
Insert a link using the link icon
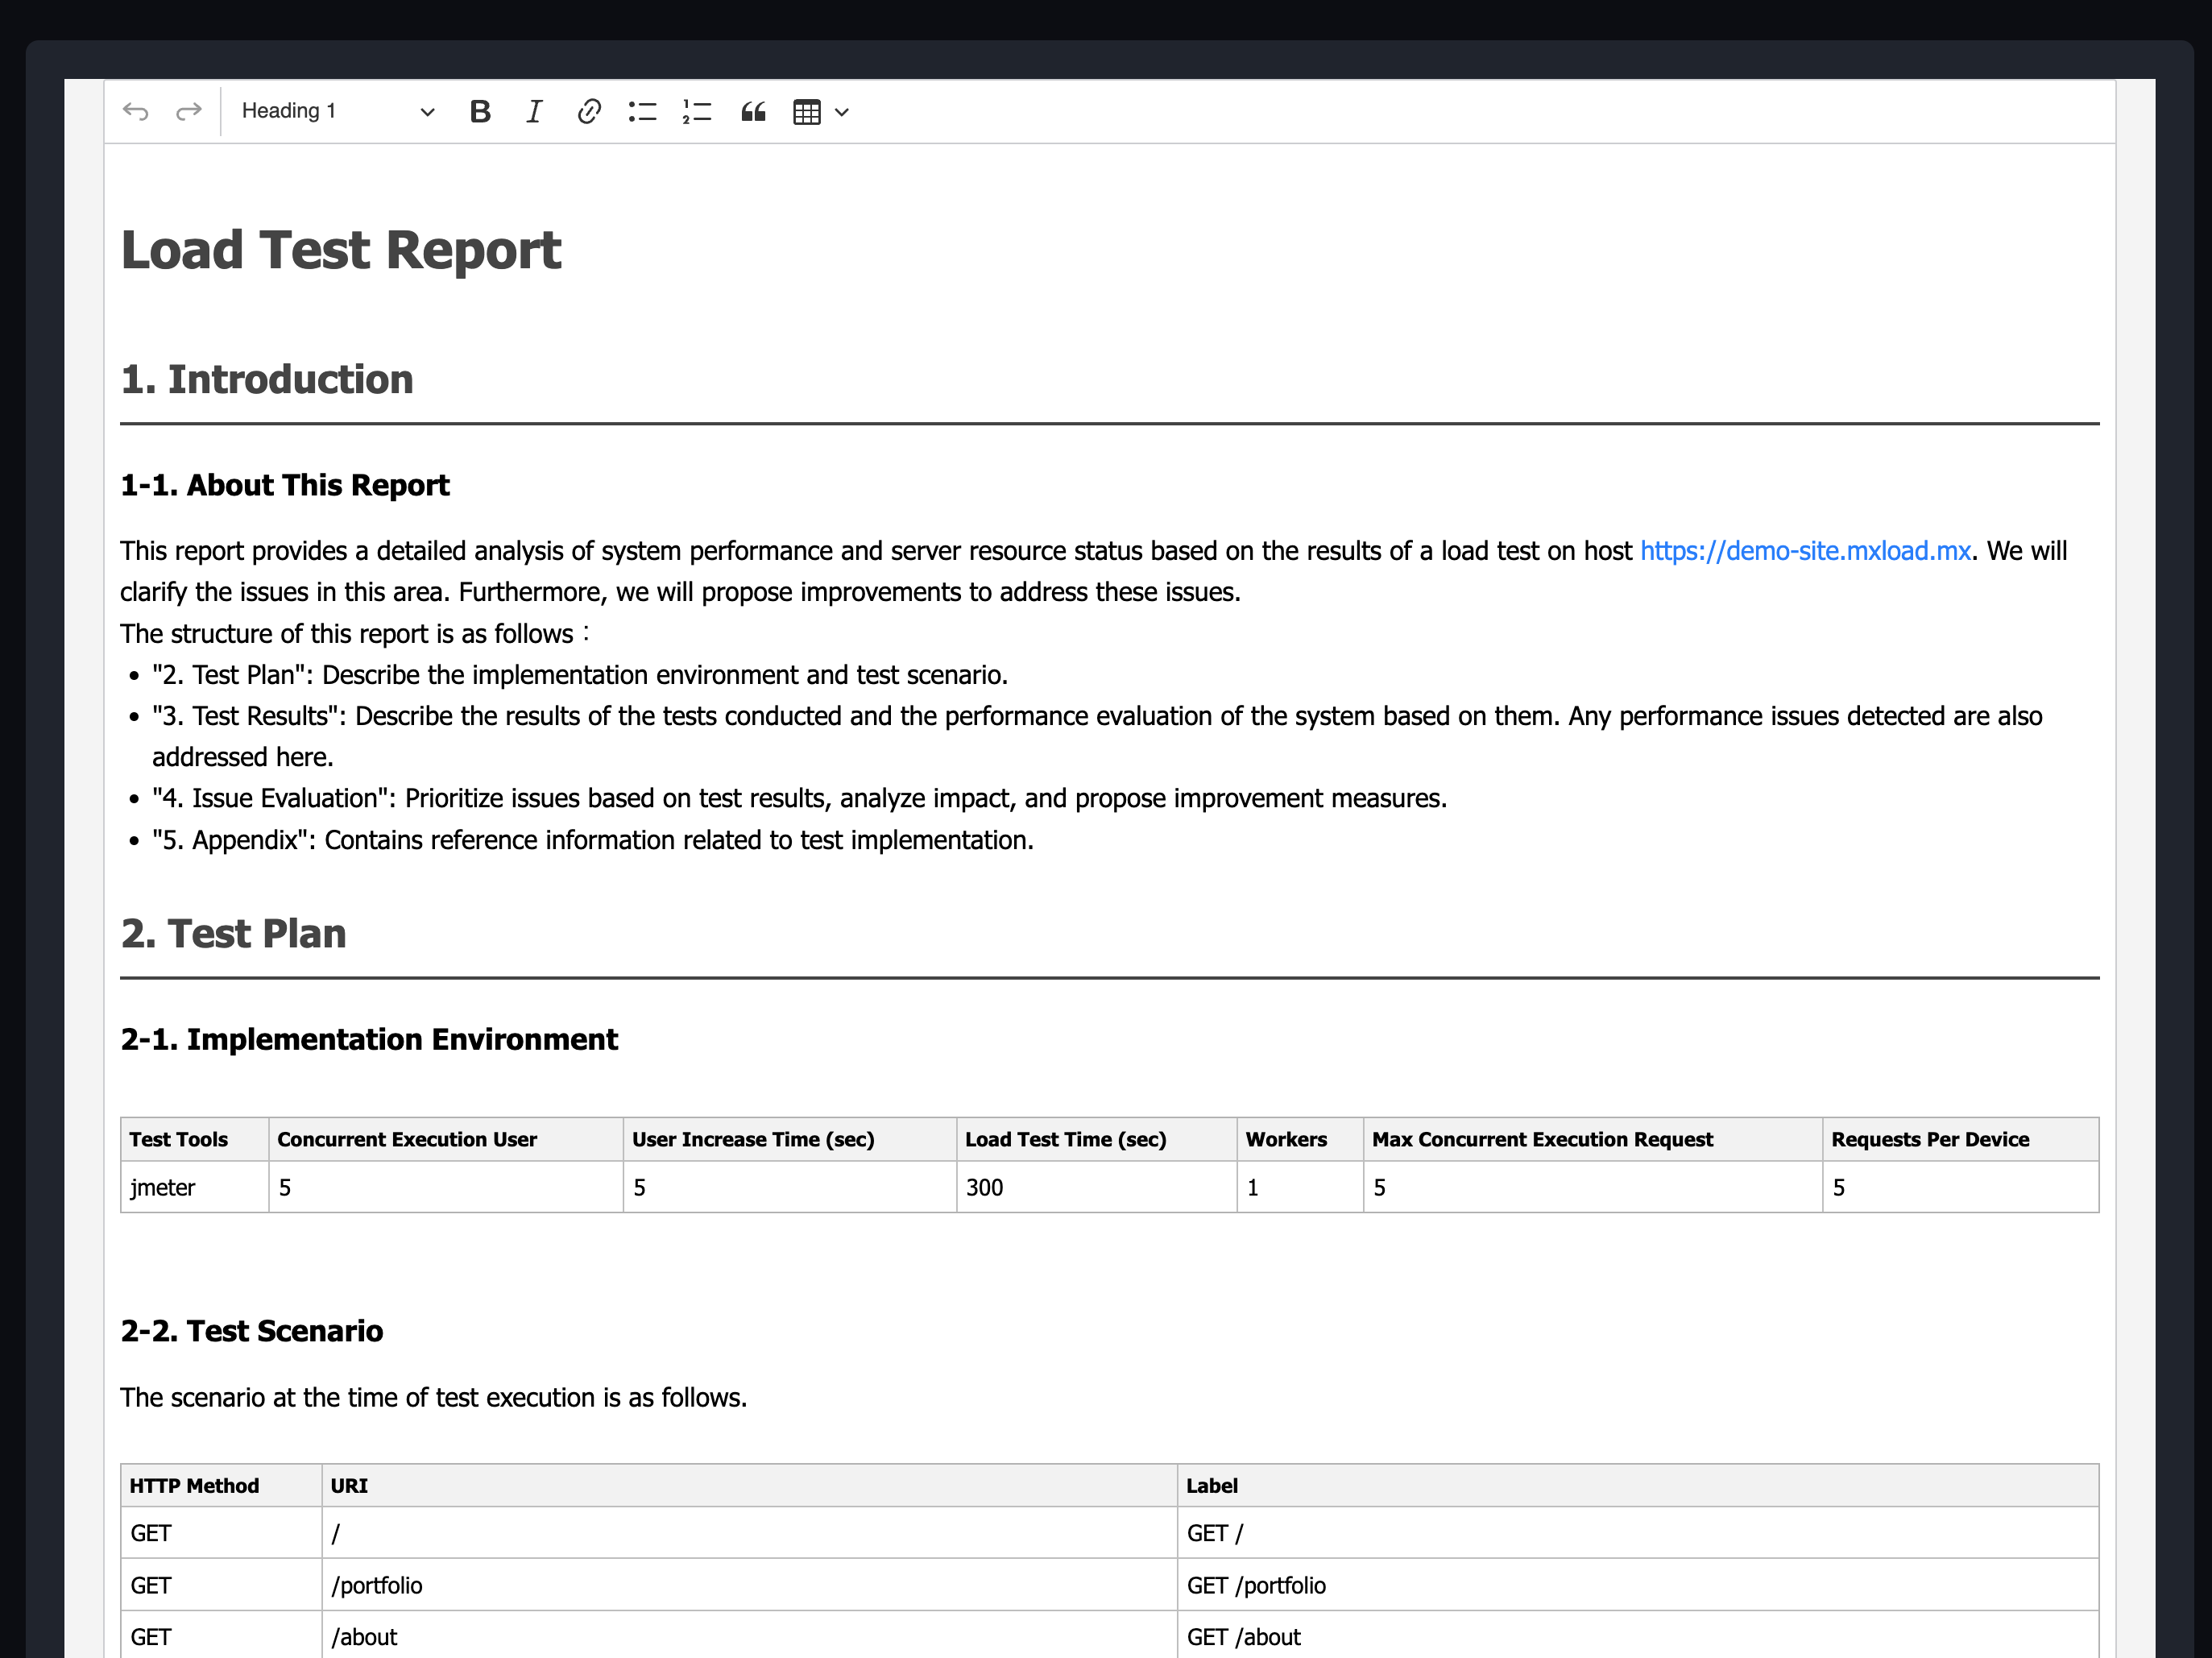588,111
